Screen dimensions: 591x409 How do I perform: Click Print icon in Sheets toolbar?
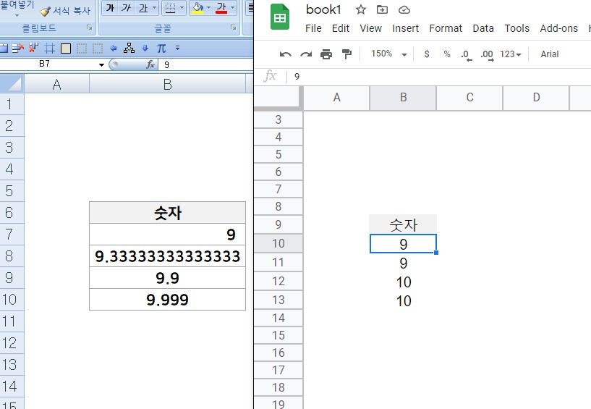(326, 54)
